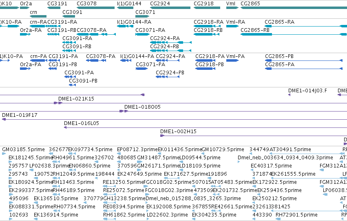Screen dimensions: 347x221
Task: Click the CG2924 gene label
Action: pyautogui.click(x=160, y=4)
